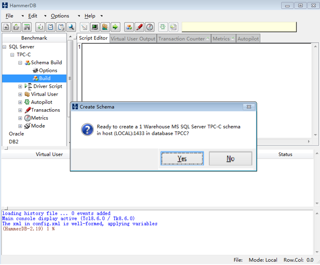
Task: Click the Cut clipboard toolbar icon
Action: [x=50, y=27]
